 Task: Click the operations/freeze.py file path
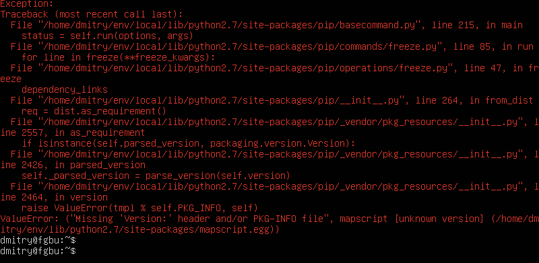tap(245, 69)
